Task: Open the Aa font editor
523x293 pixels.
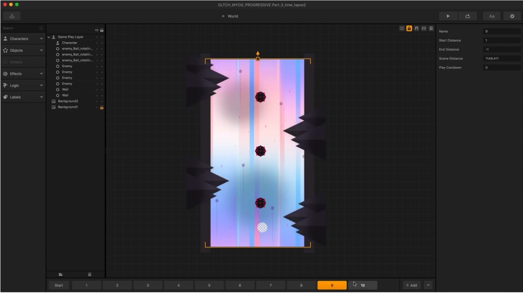Action: click(x=492, y=16)
